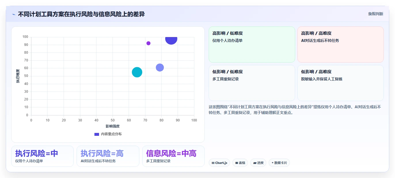Click the 信息风险=中高 data card
395x178 pixels.
(x=173, y=156)
